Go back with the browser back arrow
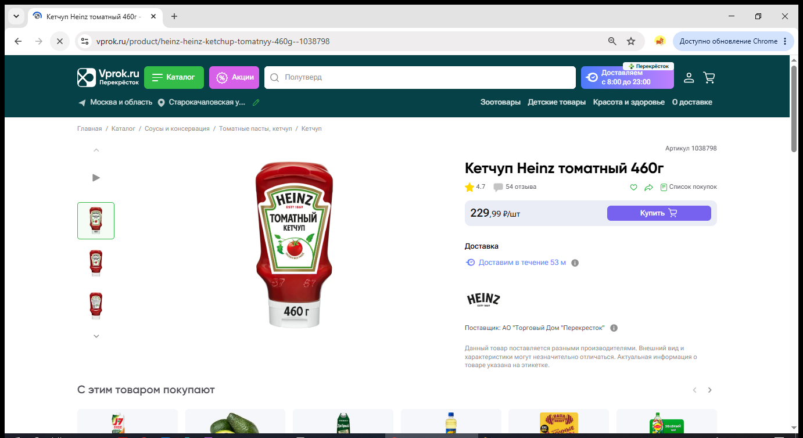This screenshot has width=803, height=438. point(18,41)
